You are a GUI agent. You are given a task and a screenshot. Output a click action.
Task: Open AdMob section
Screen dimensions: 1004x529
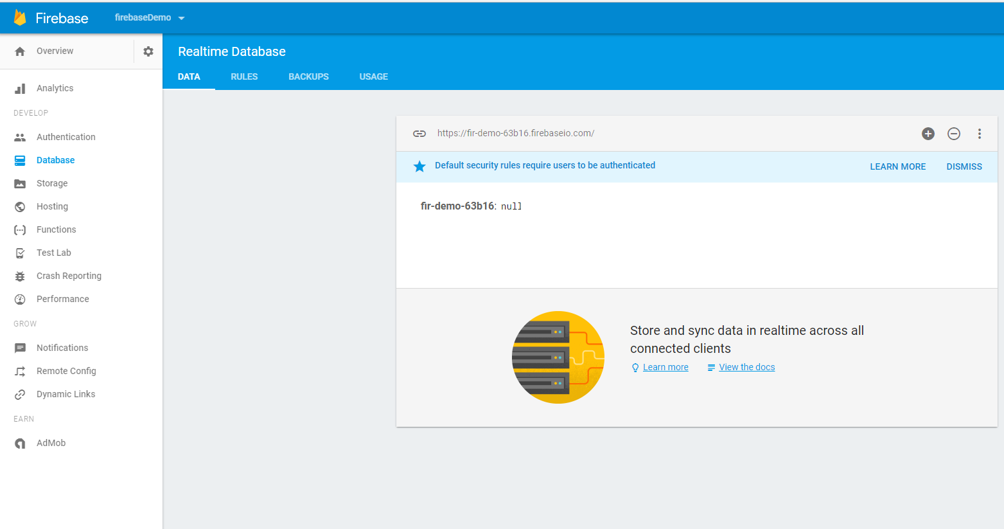click(51, 444)
